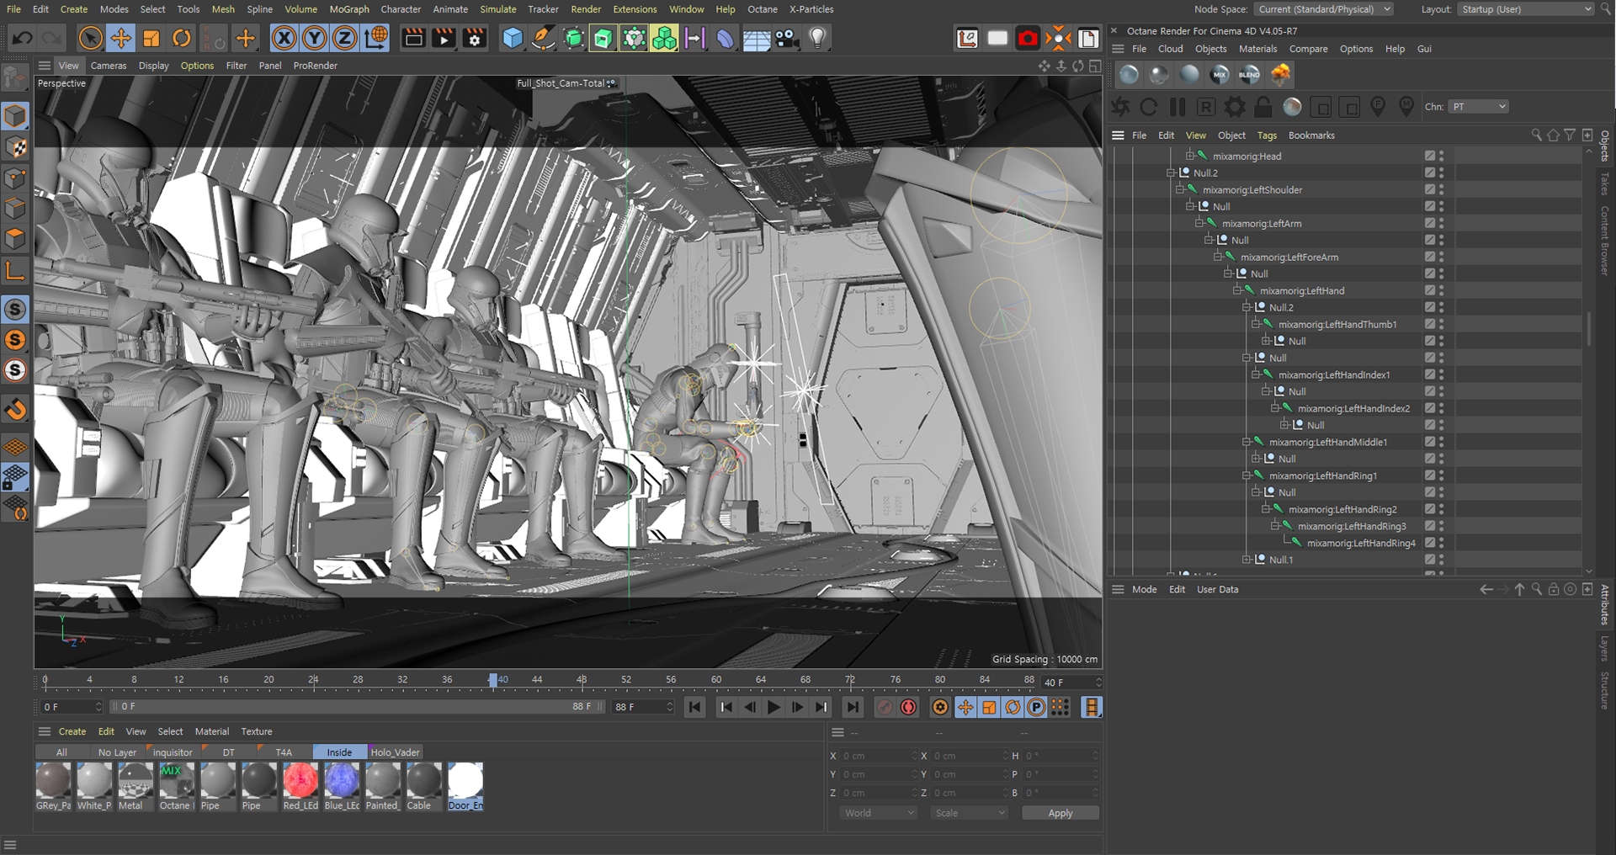
Task: Click the Octane render settings gear icon
Action: point(1235,107)
